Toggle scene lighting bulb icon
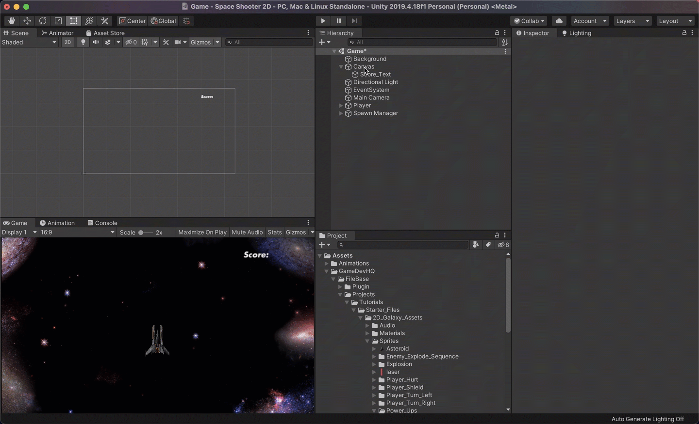The width and height of the screenshot is (699, 424). coord(83,42)
